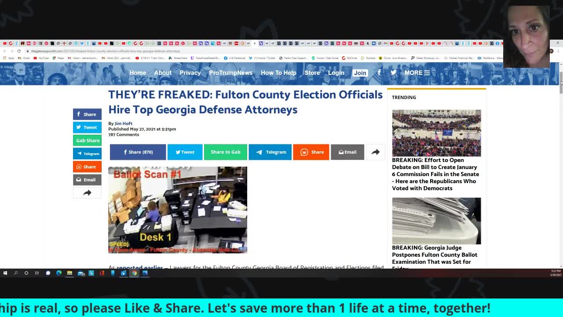
Task: Open the StreamYard bookmark
Action: point(178,58)
